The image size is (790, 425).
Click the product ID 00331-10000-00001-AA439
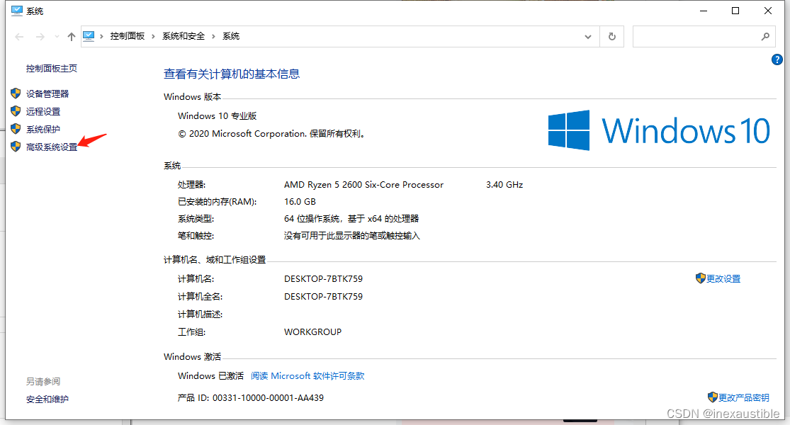pyautogui.click(x=268, y=398)
